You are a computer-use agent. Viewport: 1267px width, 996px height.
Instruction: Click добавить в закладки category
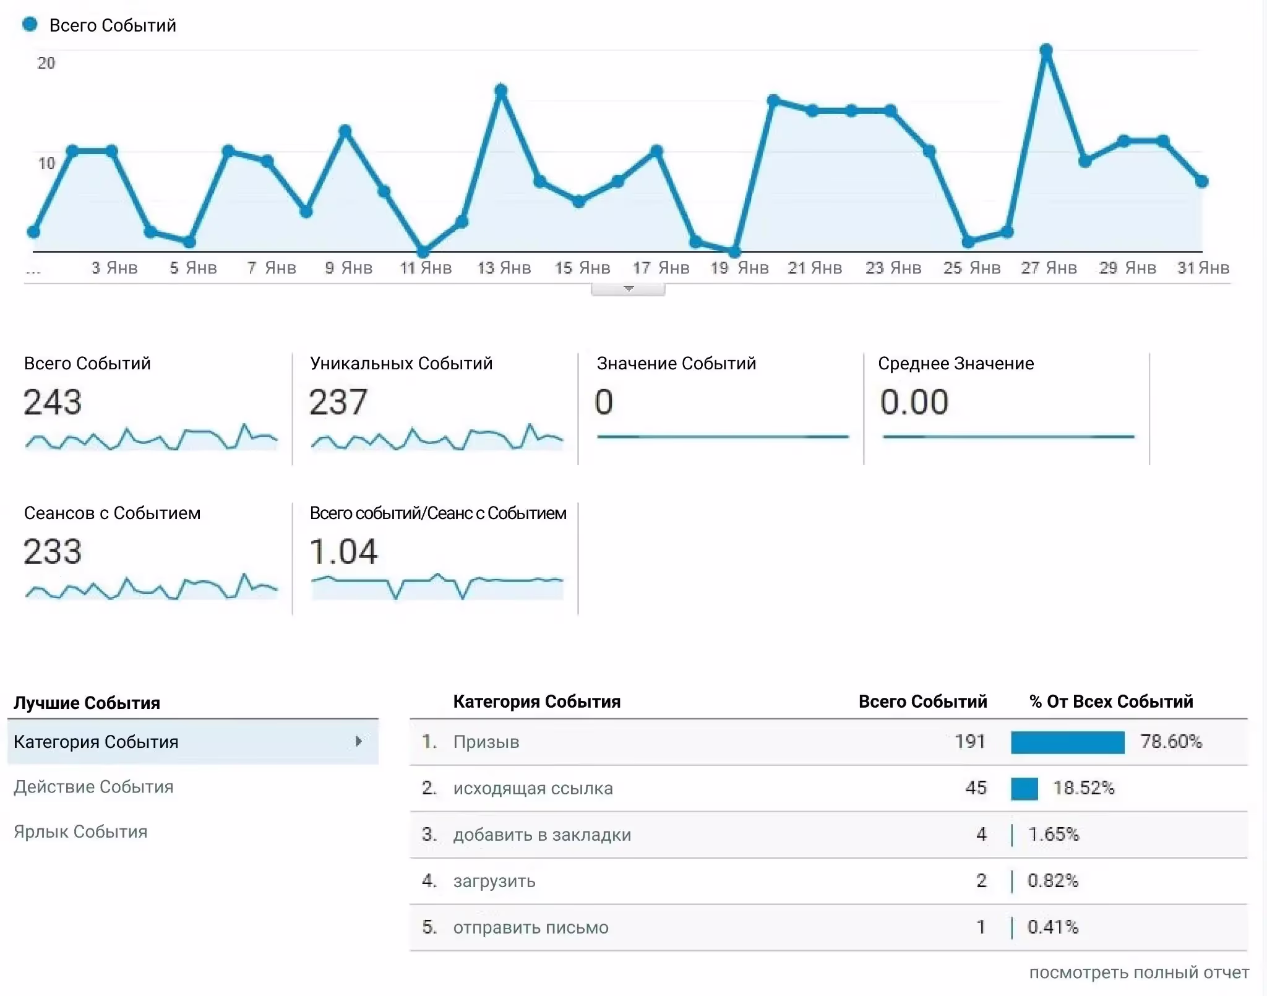tap(542, 835)
